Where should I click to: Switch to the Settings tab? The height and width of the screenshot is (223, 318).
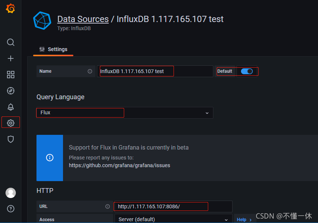[x=53, y=49]
